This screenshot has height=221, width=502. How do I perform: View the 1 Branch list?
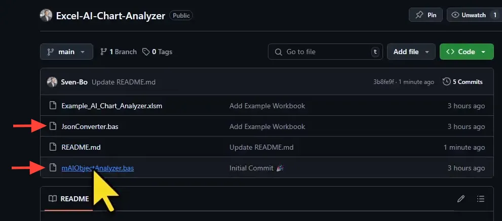pos(119,52)
